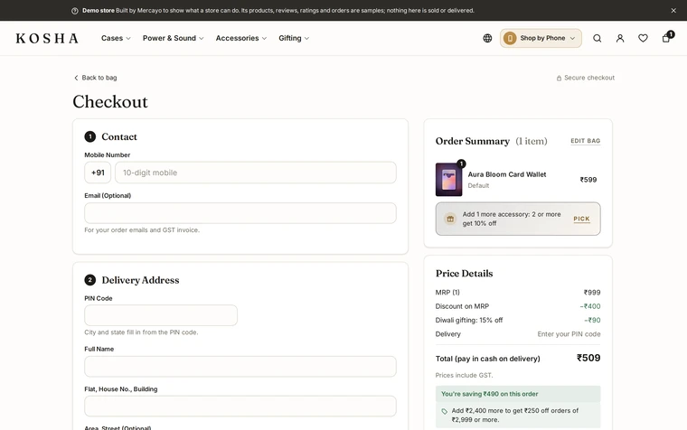Focus the PIN Code field
The width and height of the screenshot is (687, 430).
point(161,315)
